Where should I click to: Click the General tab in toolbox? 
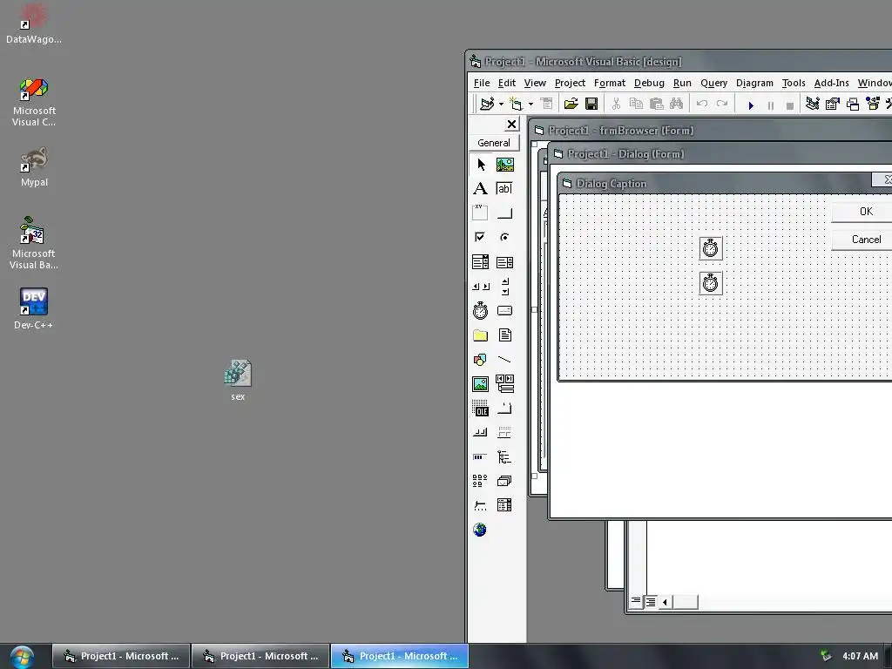(x=494, y=143)
